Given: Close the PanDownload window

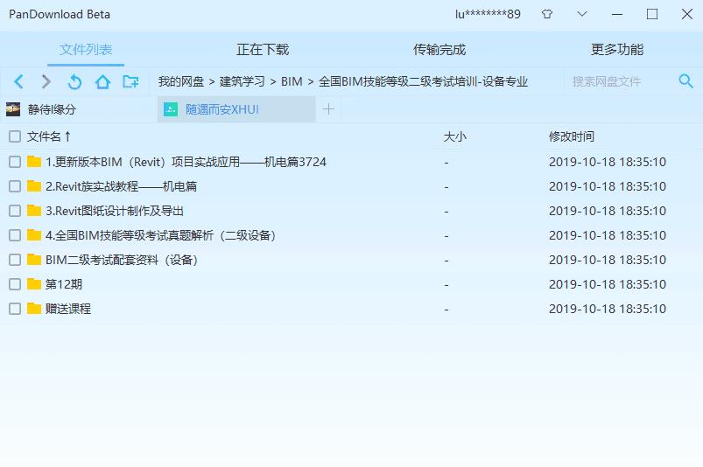Looking at the screenshot, I should pyautogui.click(x=687, y=14).
